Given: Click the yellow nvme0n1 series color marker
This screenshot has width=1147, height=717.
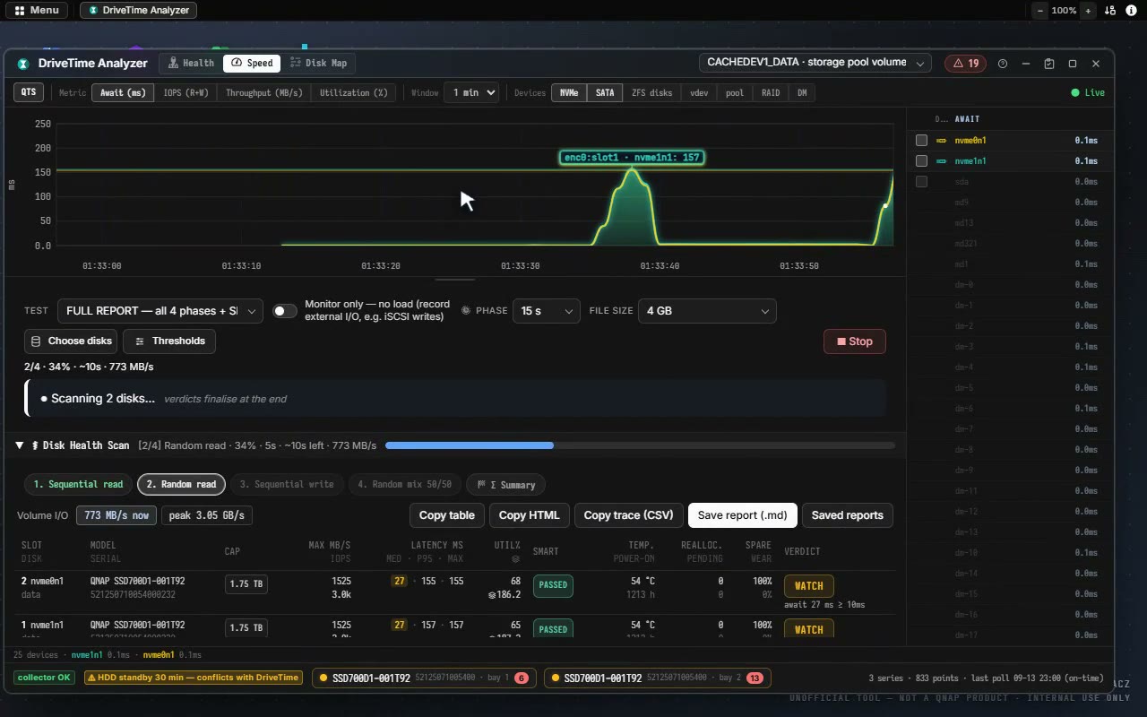Looking at the screenshot, I should [942, 141].
